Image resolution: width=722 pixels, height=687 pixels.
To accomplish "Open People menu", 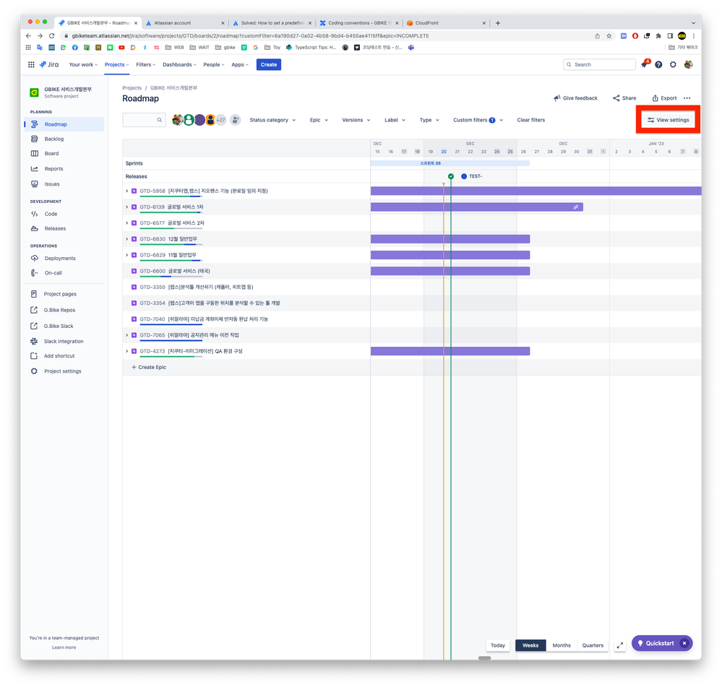I will (214, 65).
